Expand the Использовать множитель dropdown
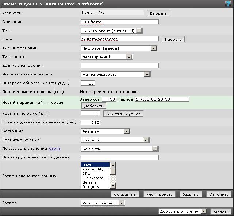Image resolution: width=234 pixels, height=216 pixels. [115, 74]
